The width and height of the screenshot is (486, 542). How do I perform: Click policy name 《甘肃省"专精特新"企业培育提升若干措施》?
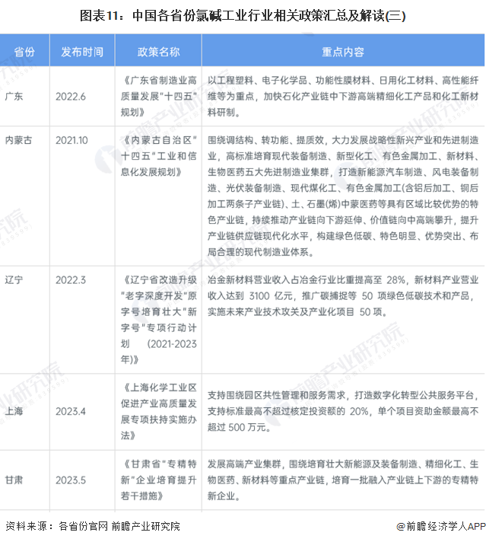158,480
